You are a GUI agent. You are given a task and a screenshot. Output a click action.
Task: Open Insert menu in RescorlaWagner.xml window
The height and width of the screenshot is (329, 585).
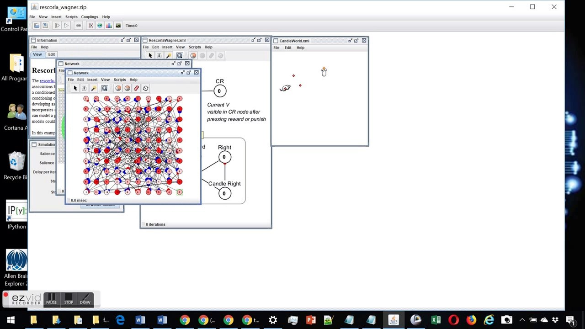coord(167,47)
